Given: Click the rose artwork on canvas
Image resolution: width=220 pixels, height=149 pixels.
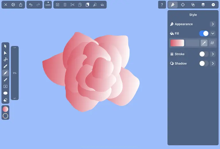Looking at the screenshot, I should [91, 72].
